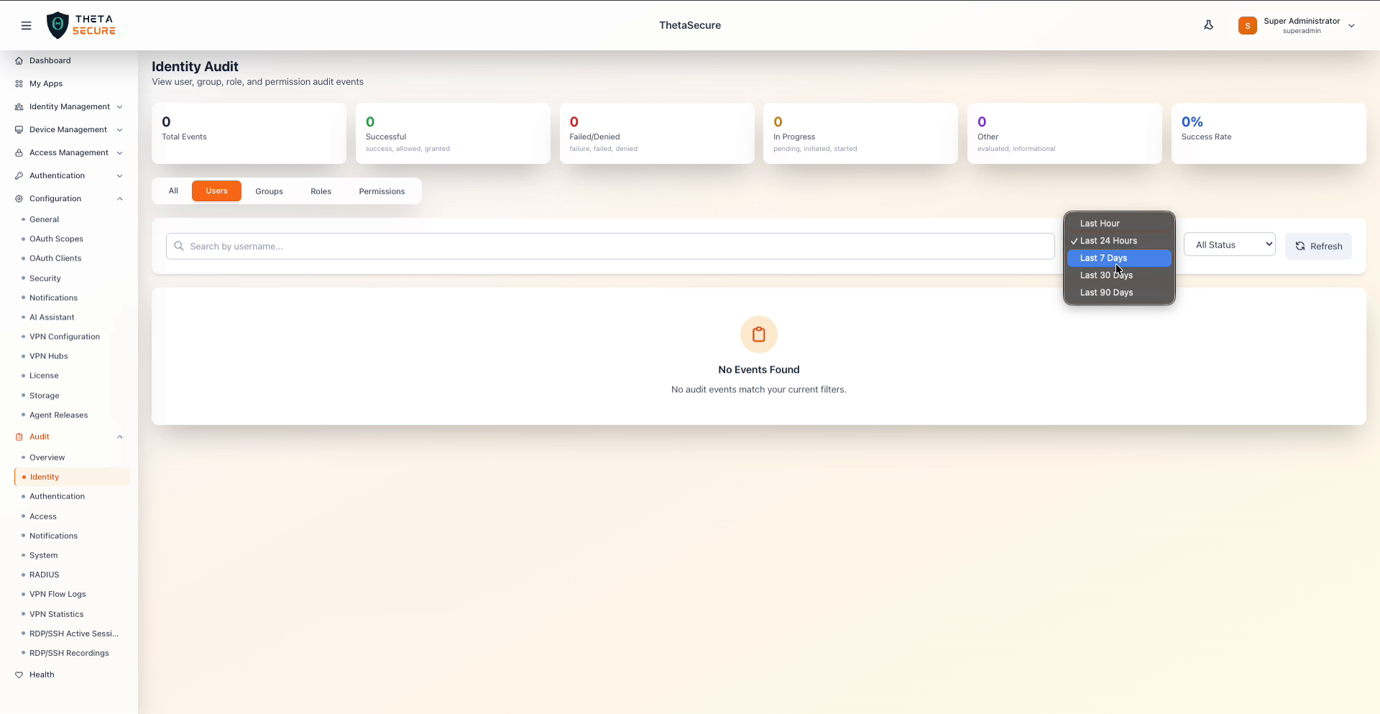Open Configuration via the gear icon
1380x714 pixels.
click(x=17, y=198)
